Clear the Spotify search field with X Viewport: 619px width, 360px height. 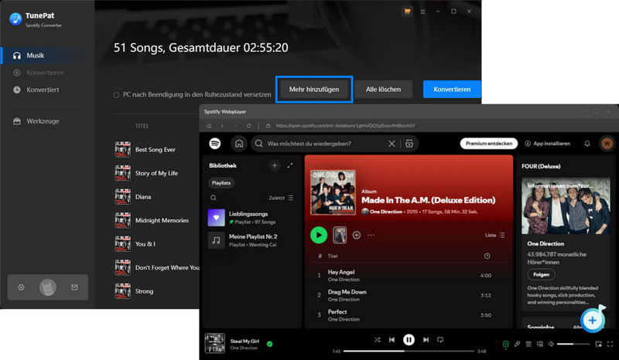coord(392,144)
